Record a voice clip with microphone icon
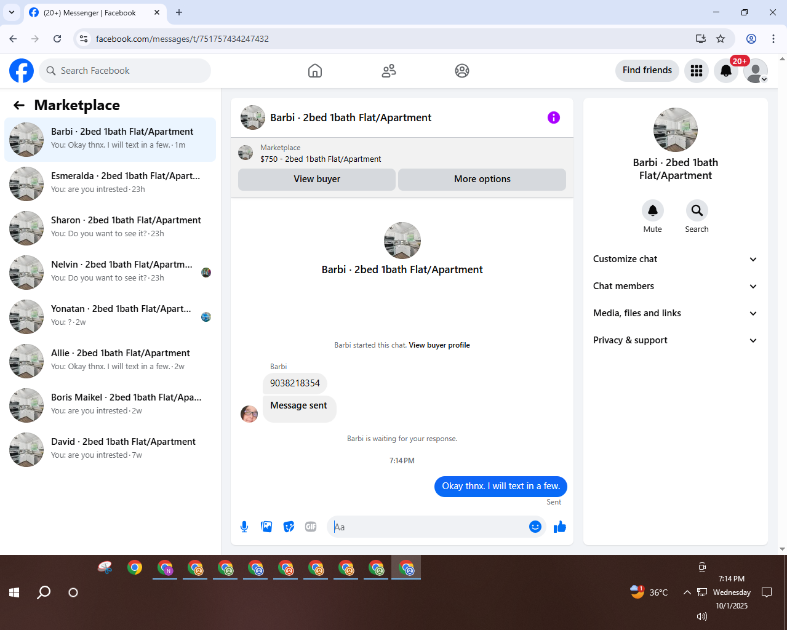Screen dimensions: 787x630 point(244,527)
